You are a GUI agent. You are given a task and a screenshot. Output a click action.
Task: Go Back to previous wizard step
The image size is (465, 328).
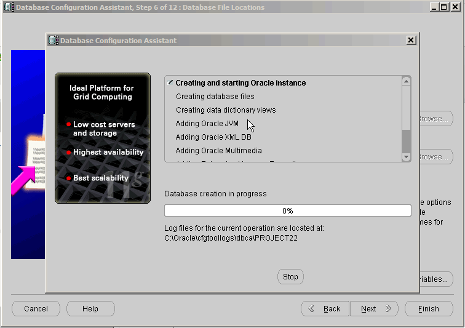tap(325, 309)
